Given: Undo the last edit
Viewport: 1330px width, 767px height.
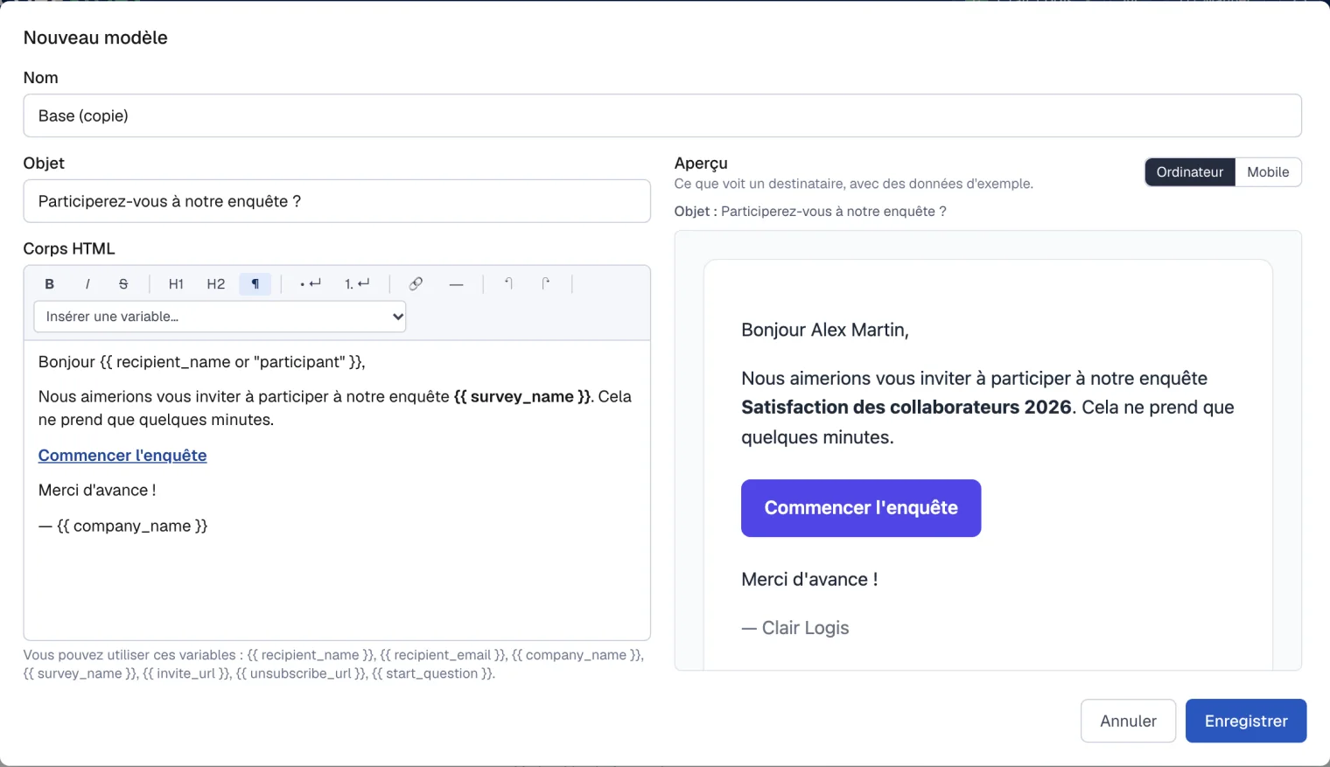Looking at the screenshot, I should [508, 284].
